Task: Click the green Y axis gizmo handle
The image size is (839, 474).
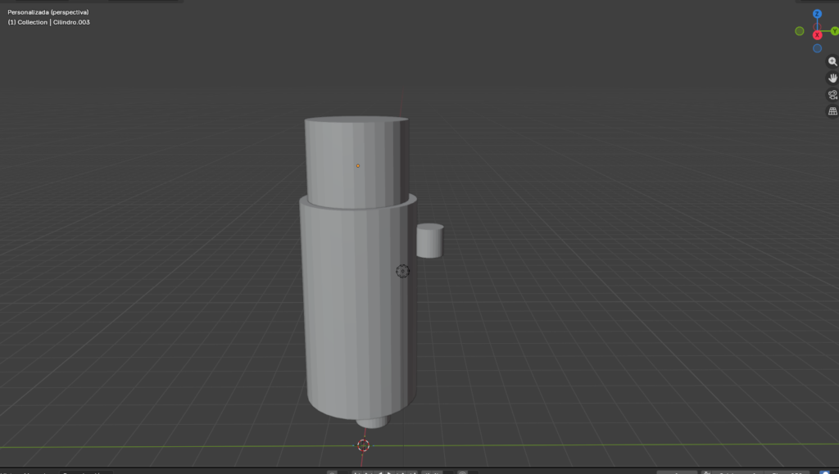Action: pyautogui.click(x=834, y=31)
